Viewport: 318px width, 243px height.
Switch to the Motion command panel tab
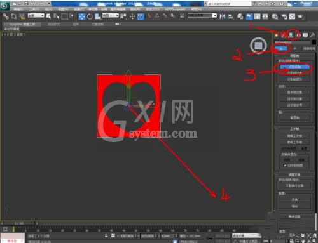(298, 35)
